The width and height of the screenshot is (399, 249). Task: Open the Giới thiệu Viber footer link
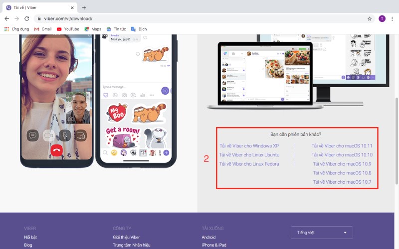(x=126, y=237)
